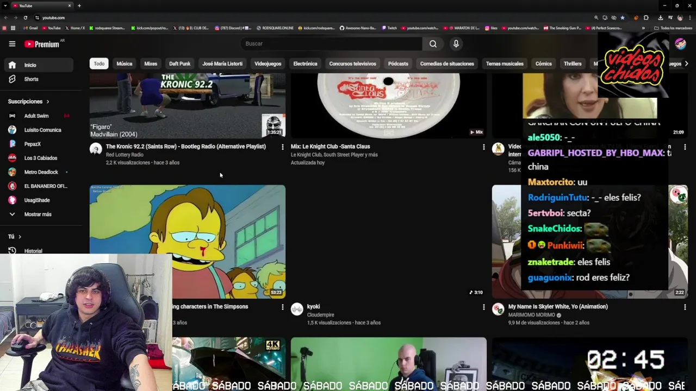Select the Temas musicales chip

point(505,64)
